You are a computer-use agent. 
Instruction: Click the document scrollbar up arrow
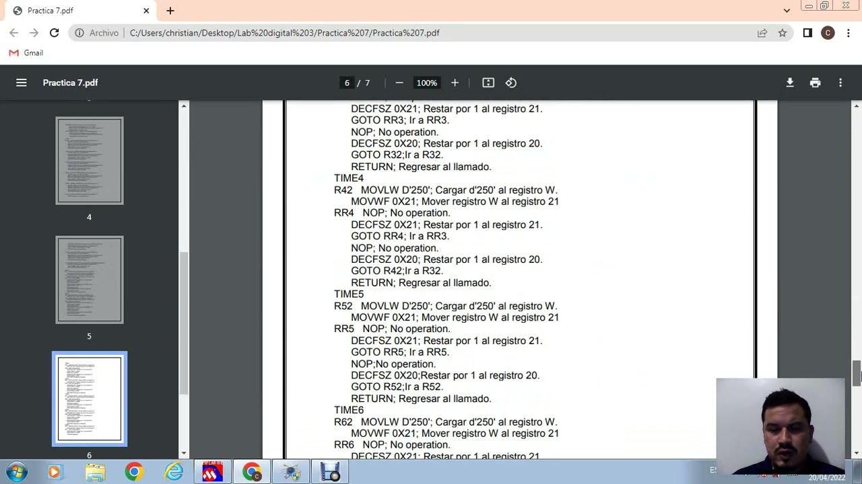pyautogui.click(x=857, y=106)
